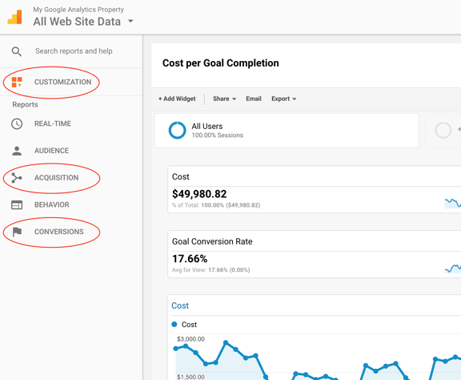This screenshot has height=380, width=461.
Task: Click the All Users segment circle icon
Action: click(x=178, y=130)
